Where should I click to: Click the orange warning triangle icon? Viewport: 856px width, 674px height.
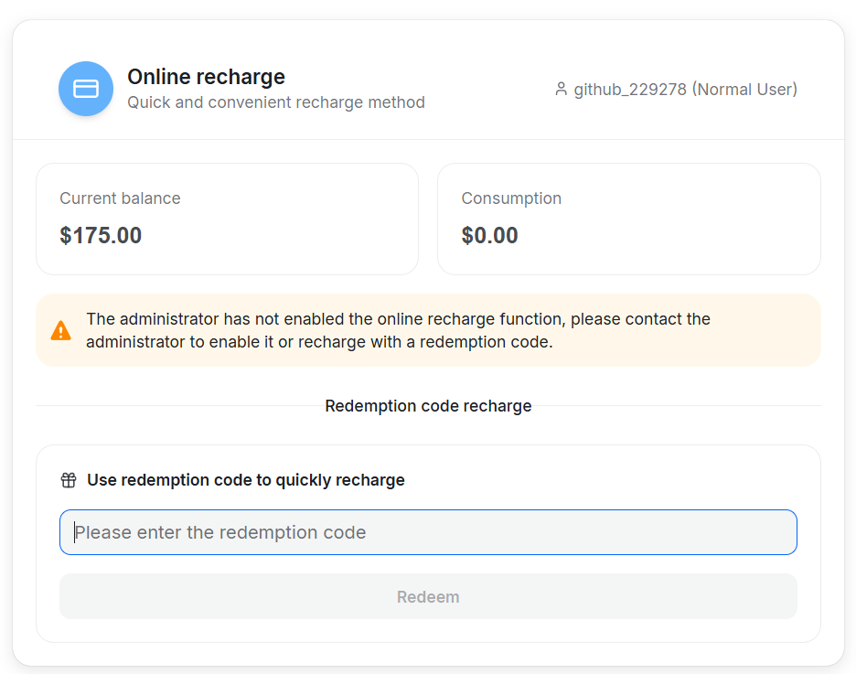pyautogui.click(x=60, y=331)
